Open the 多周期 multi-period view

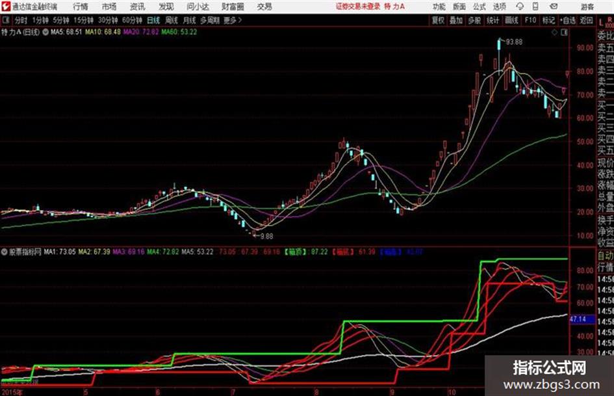(210, 20)
